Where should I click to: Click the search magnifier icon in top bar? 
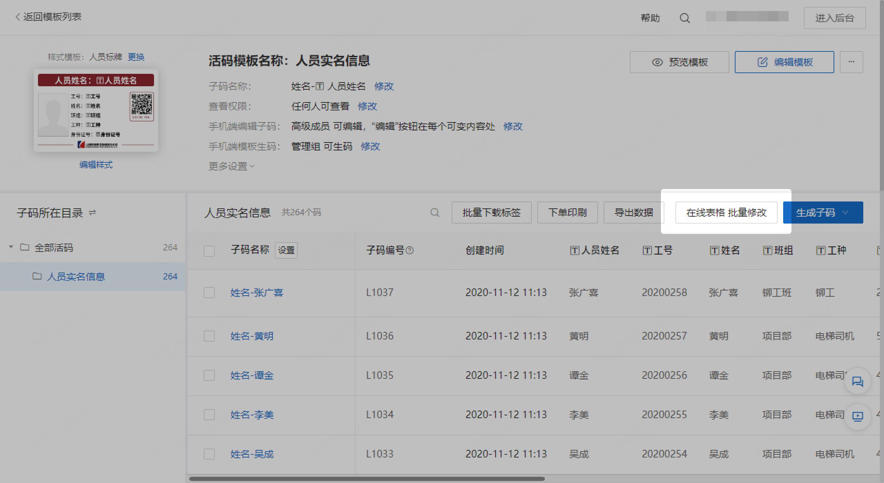685,18
